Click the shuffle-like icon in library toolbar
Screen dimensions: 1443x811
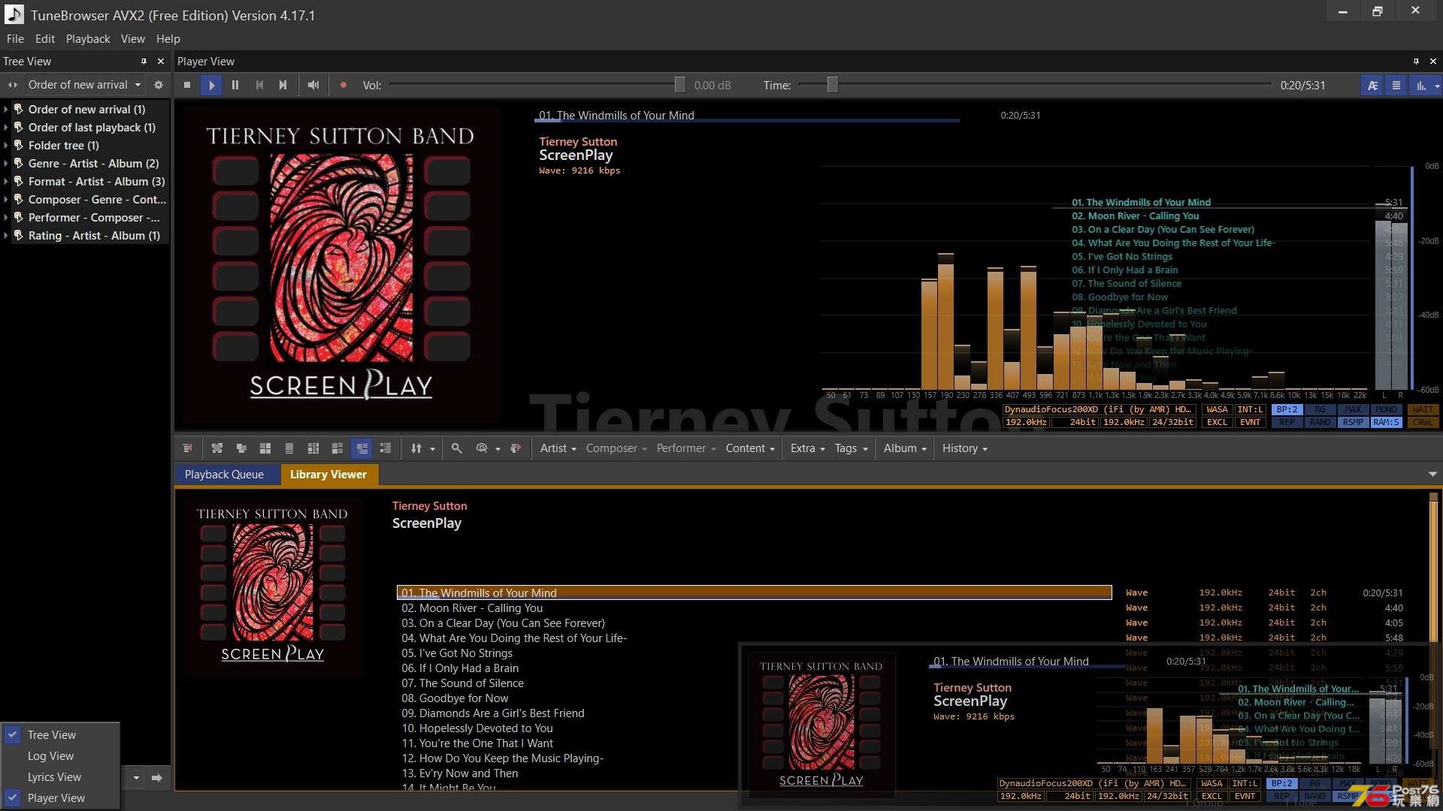coord(217,448)
